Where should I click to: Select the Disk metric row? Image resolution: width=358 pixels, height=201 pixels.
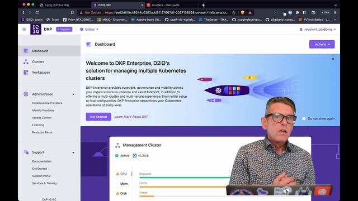point(121,194)
